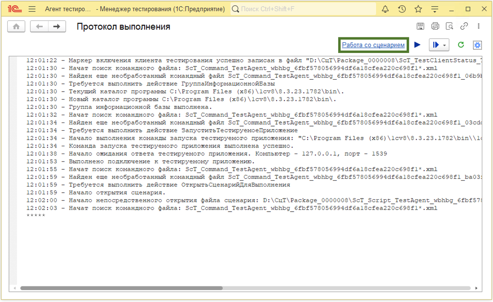The height and width of the screenshot is (302, 493).
Task: Click line Требуется выполнить действие ОткрытьСценарийДляВыполнения
Action: point(158,185)
